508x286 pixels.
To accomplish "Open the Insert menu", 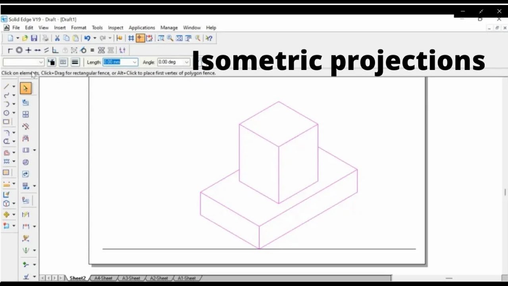I will (60, 27).
